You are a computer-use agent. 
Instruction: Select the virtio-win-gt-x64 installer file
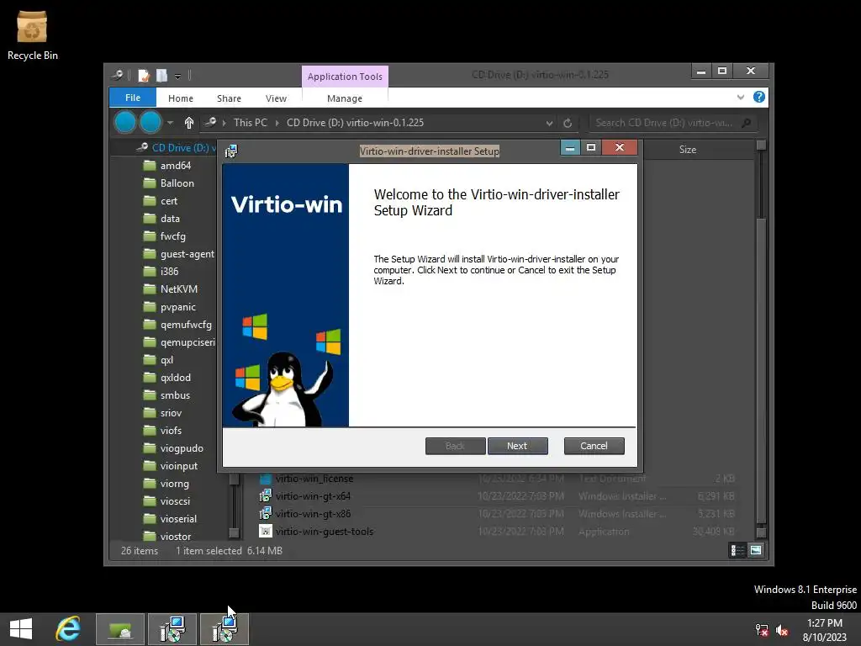[313, 496]
